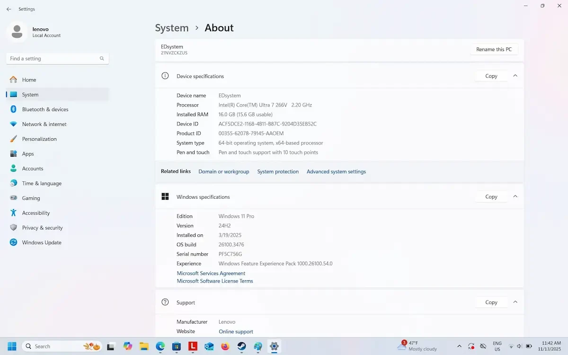Open the Domain or workgroup link

223,171
